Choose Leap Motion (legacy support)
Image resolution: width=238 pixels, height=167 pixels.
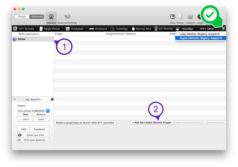coord(199,34)
